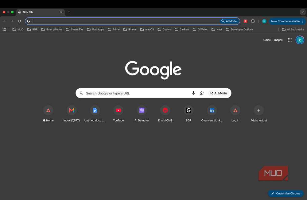Open the iPad Apps bookmark folder
The image size is (307, 200).
click(95, 30)
